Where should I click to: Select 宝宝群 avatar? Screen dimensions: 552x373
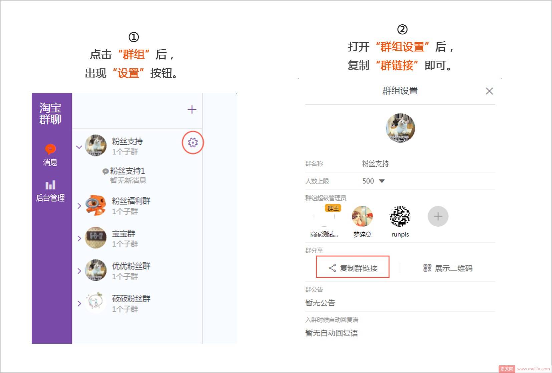point(96,238)
